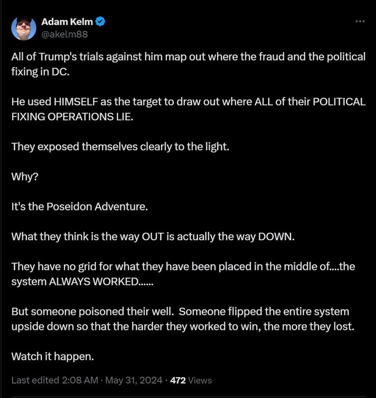
Task: Click the May 31, 2024 date
Action: click(133, 380)
